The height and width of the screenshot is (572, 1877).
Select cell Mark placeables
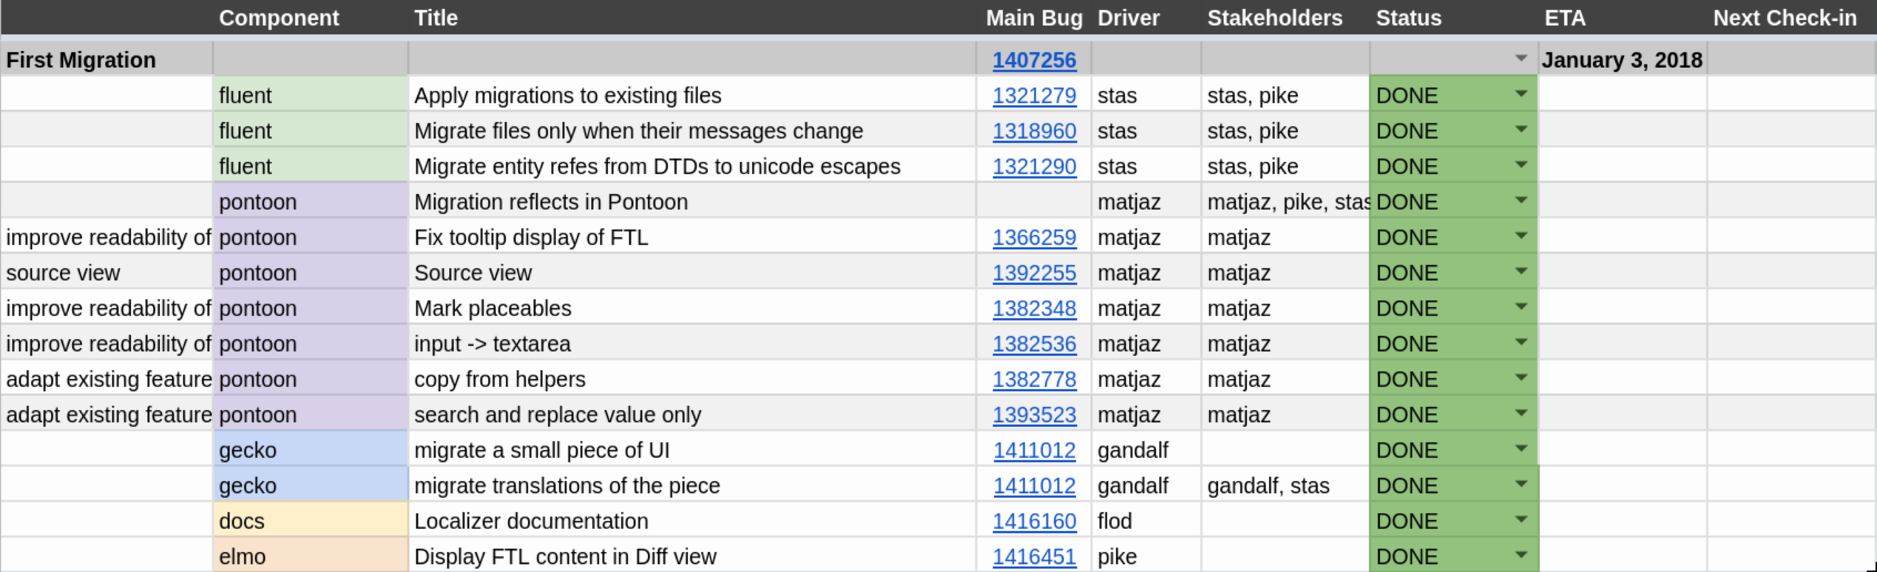click(x=692, y=308)
